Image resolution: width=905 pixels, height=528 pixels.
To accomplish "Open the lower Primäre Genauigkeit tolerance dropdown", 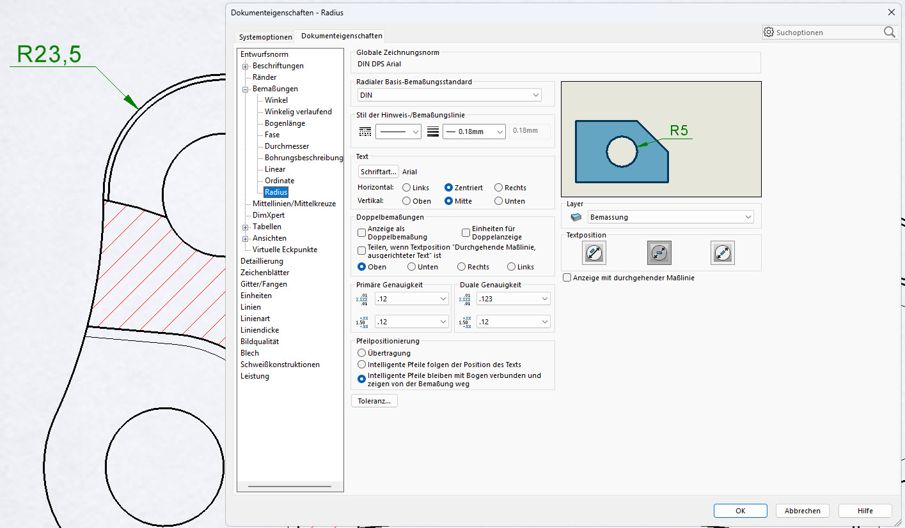I will [412, 322].
